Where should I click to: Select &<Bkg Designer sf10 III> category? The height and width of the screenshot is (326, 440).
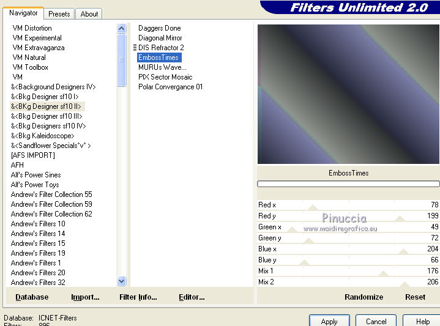point(47,116)
